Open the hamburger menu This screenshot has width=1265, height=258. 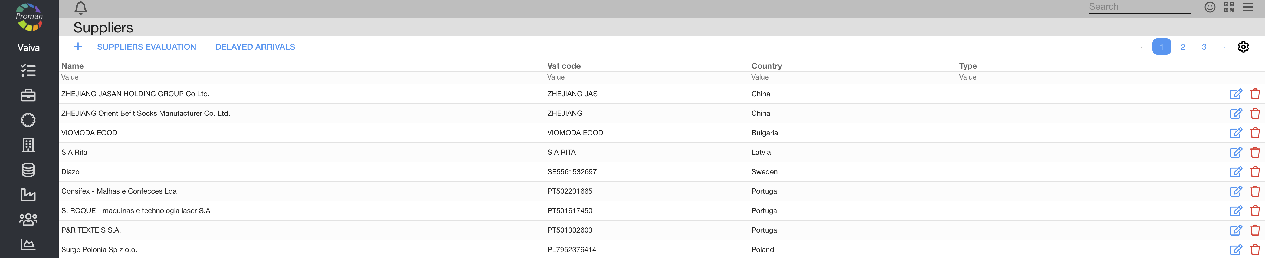pyautogui.click(x=1248, y=7)
